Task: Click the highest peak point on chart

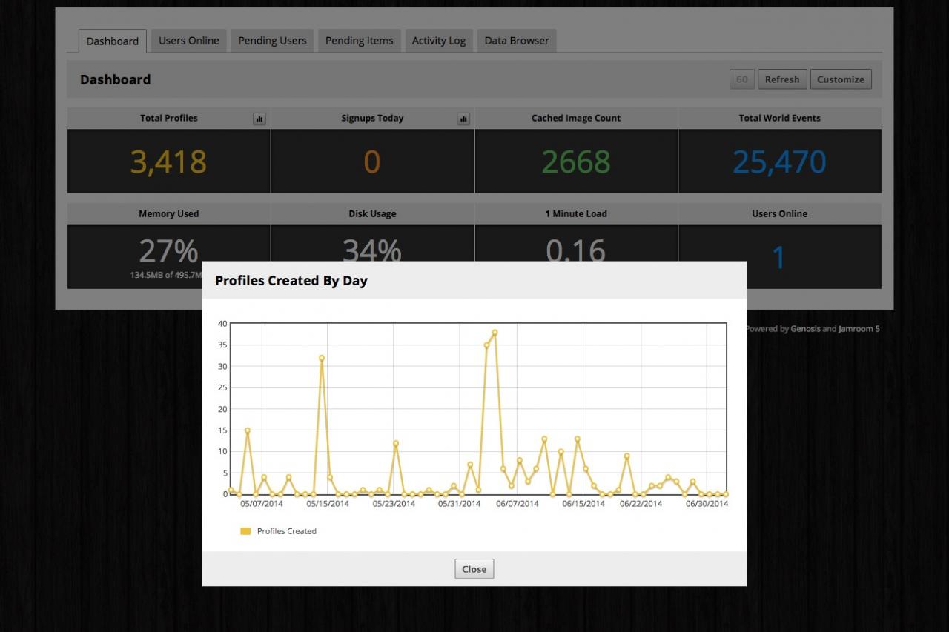Action: pyautogui.click(x=495, y=333)
